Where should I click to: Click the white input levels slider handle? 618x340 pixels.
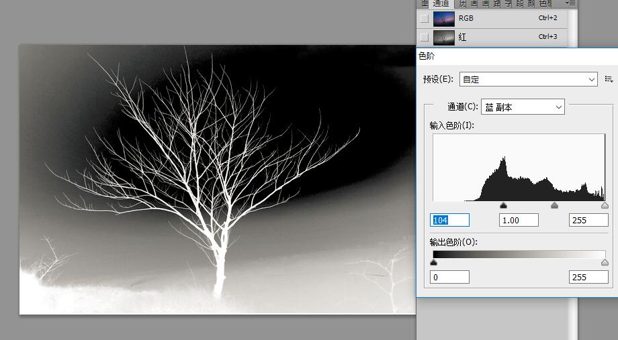pos(605,206)
